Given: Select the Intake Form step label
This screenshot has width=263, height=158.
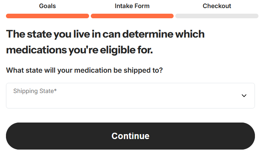Looking at the screenshot, I should coord(132,6).
